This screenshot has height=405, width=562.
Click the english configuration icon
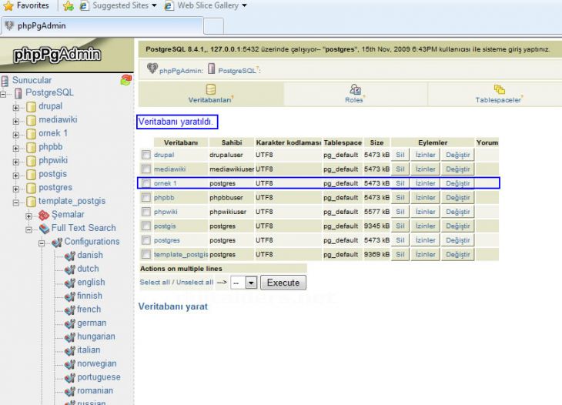[x=69, y=283]
